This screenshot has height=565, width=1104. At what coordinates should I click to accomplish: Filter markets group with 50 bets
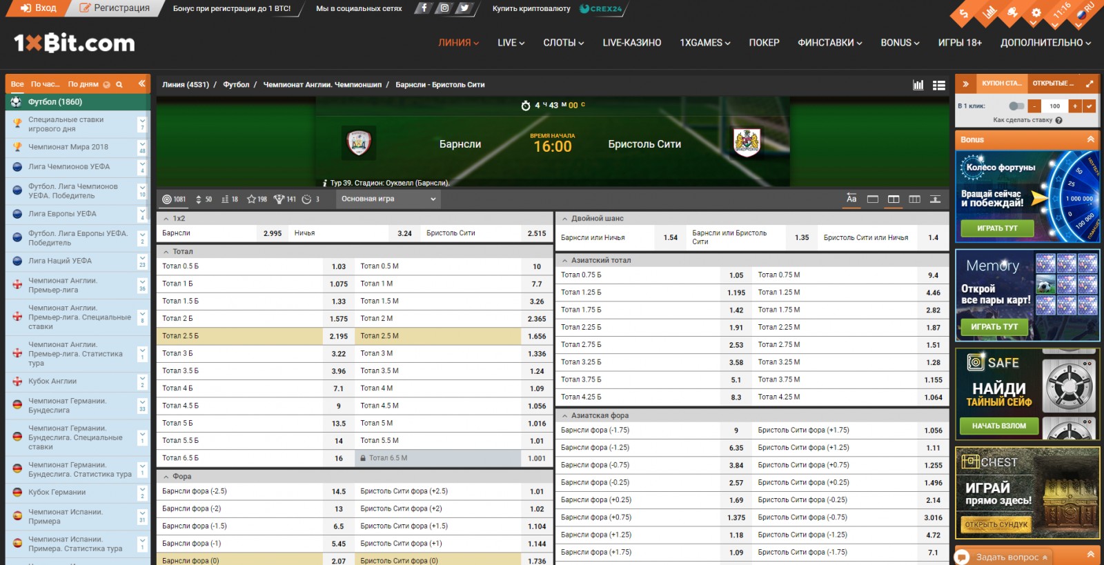point(204,199)
